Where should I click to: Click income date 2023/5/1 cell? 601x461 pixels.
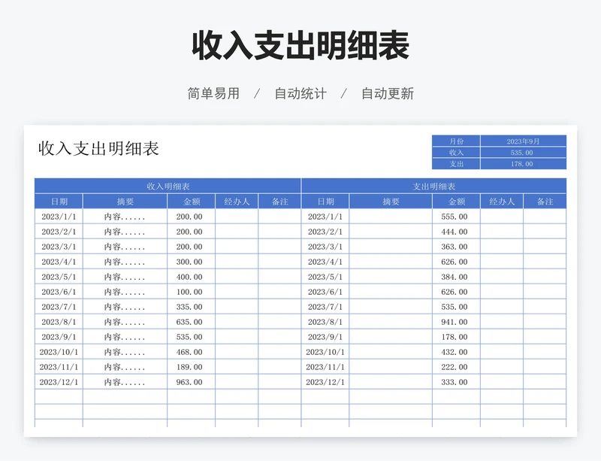(x=59, y=277)
